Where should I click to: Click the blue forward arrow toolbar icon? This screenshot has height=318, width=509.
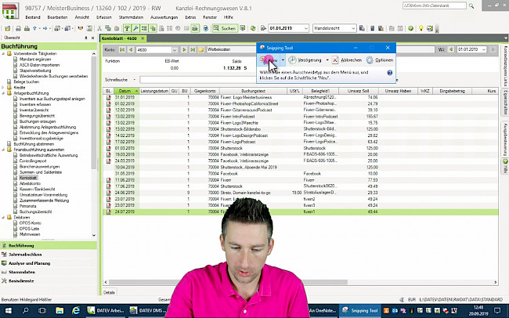tap(45, 28)
